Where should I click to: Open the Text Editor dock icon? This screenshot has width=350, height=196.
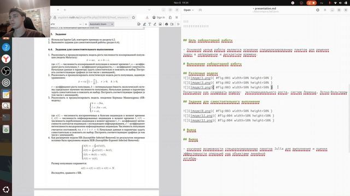[x=6, y=94]
